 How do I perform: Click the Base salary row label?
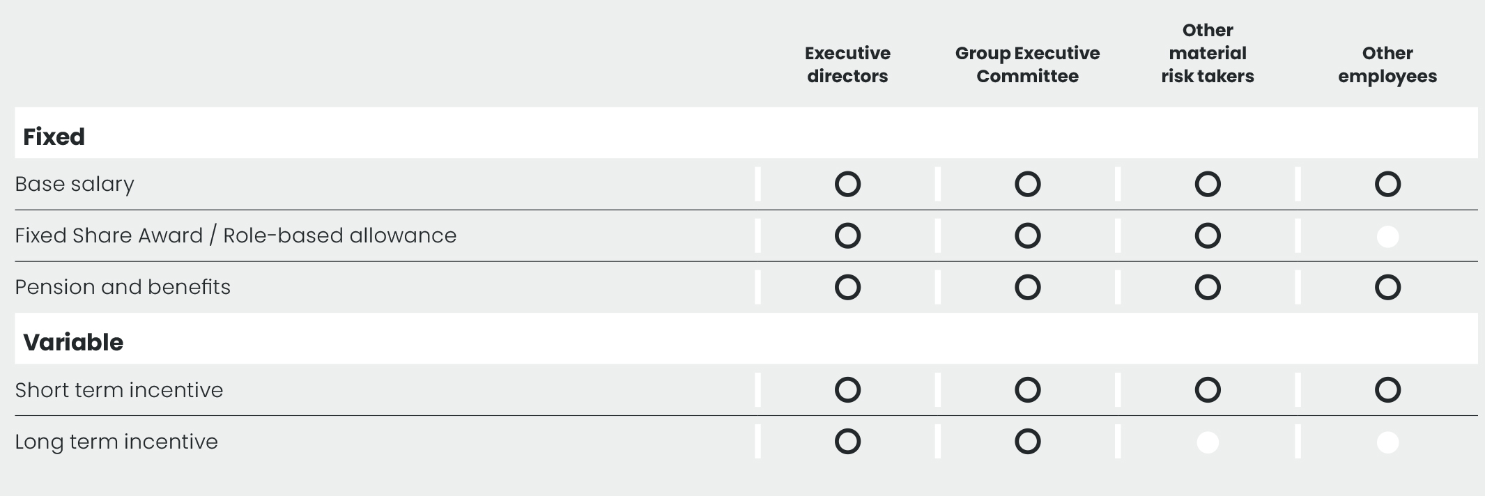75,185
